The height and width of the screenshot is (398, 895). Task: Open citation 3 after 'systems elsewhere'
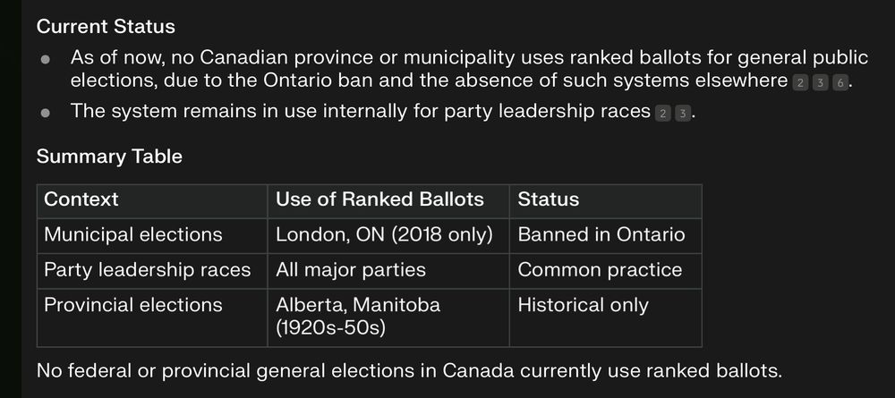tap(819, 83)
